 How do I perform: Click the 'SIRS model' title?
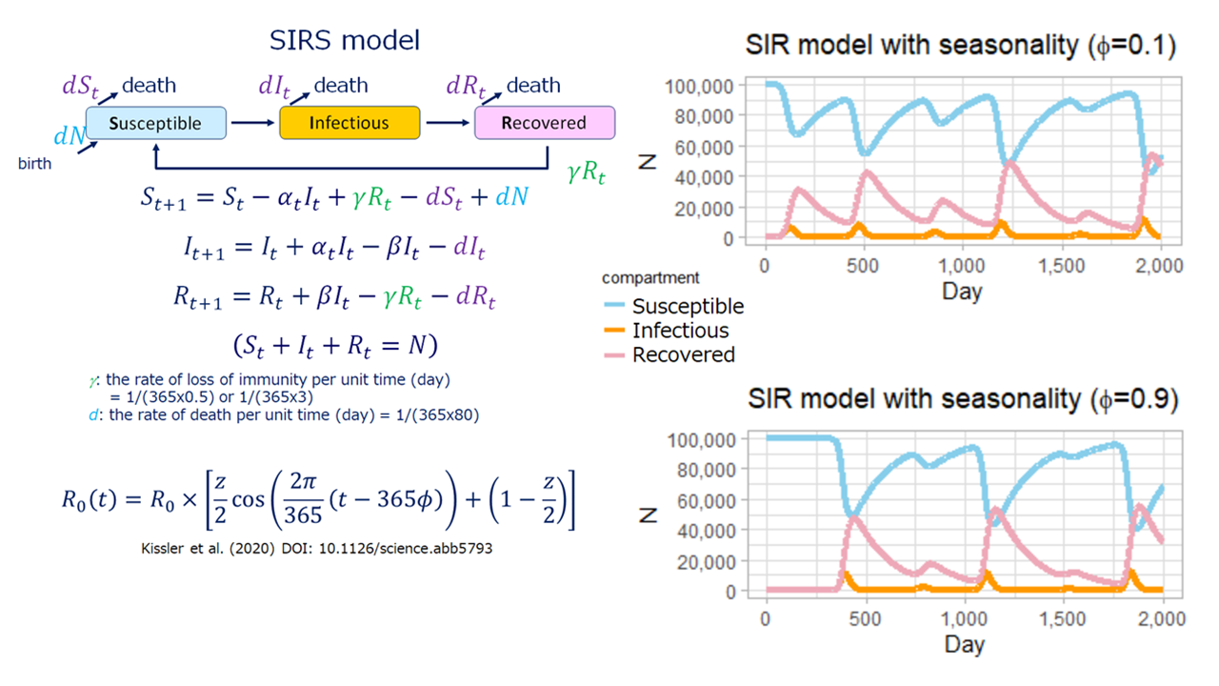pos(343,40)
